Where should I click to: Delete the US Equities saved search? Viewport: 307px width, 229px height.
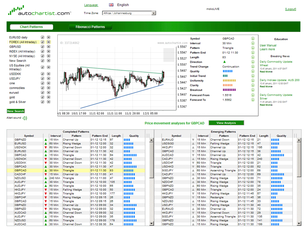(x=48, y=67)
